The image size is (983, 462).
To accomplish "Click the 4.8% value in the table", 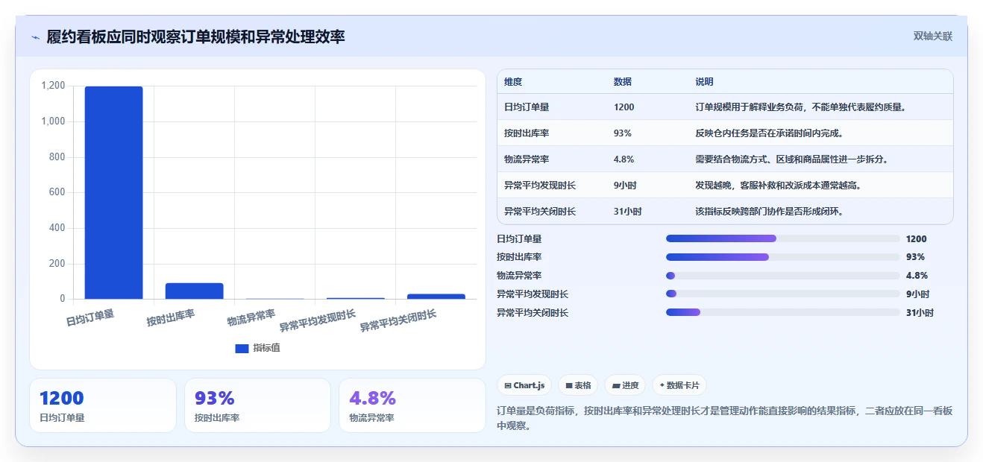I will click(x=624, y=159).
